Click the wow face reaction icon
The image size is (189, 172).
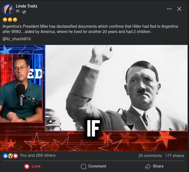(x=10, y=156)
